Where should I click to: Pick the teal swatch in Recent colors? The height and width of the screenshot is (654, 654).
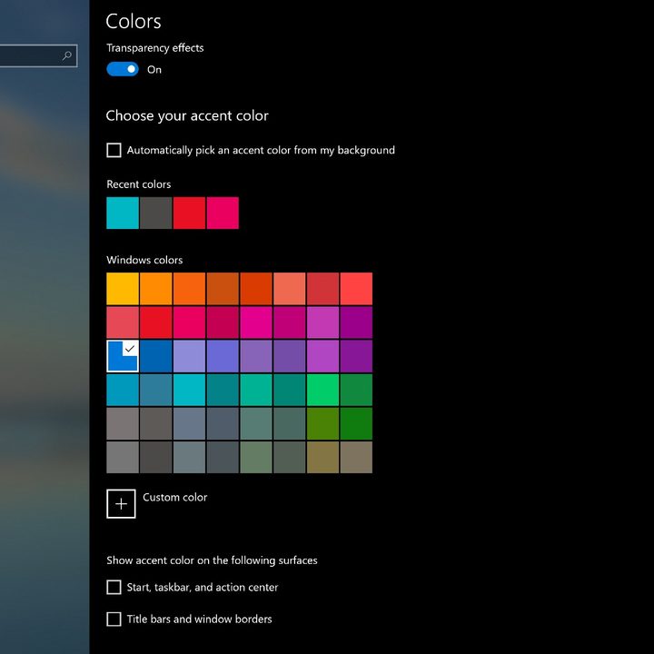[123, 213]
